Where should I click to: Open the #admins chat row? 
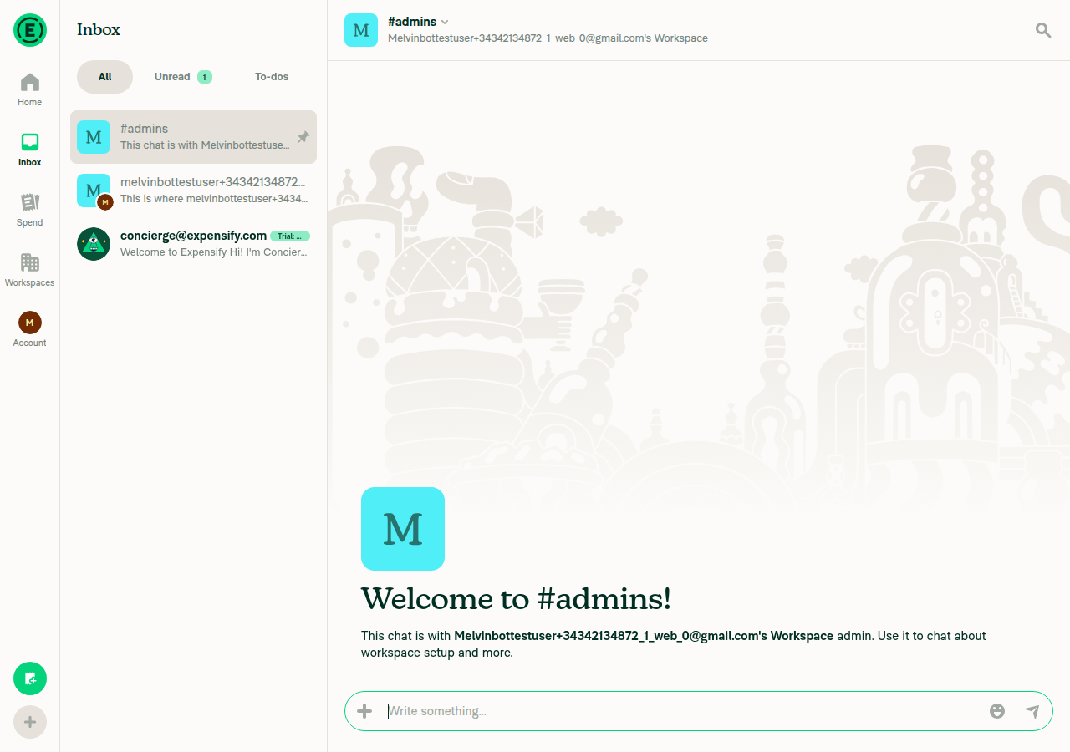pyautogui.click(x=193, y=137)
